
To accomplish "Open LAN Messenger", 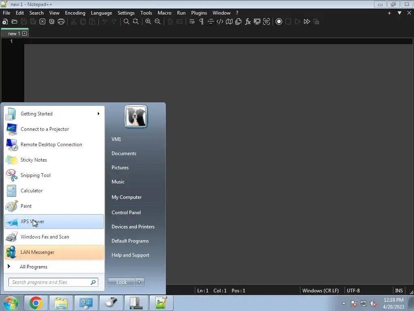I will pos(54,252).
